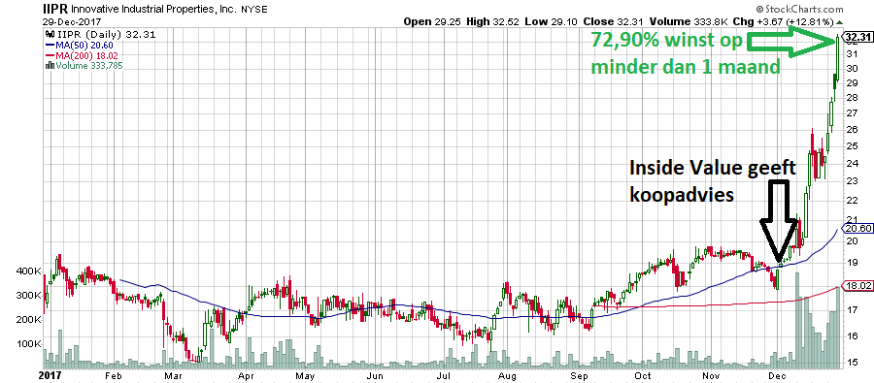
Task: Click the volume bars legend icon
Action: point(50,66)
